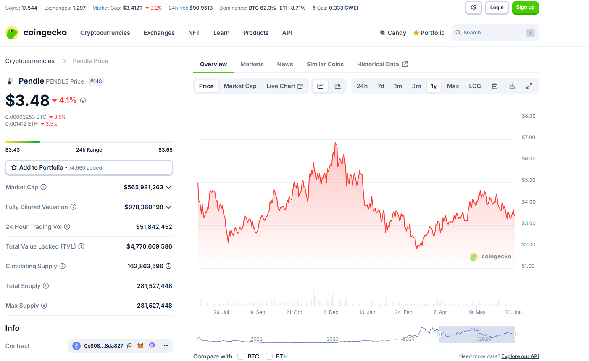
Task: Toggle LOG scale on chart
Action: (475, 86)
